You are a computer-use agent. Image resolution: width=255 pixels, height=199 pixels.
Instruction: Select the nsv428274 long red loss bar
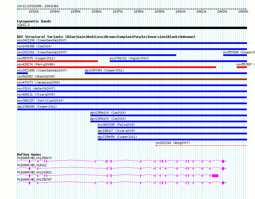pos(116,67)
